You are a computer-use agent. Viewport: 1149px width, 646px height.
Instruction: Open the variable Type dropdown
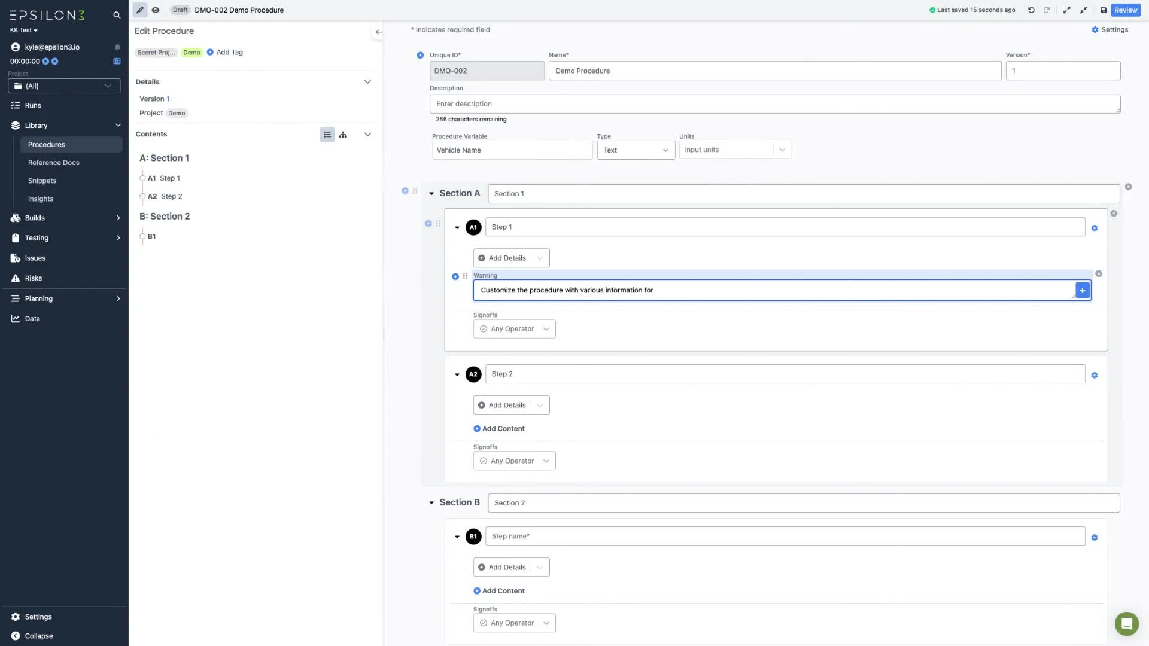coord(636,150)
